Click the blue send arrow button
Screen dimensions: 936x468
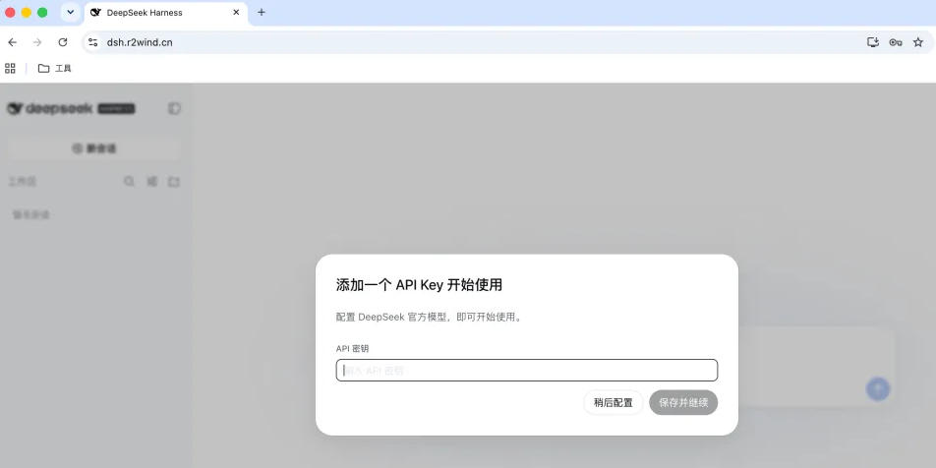tap(877, 389)
